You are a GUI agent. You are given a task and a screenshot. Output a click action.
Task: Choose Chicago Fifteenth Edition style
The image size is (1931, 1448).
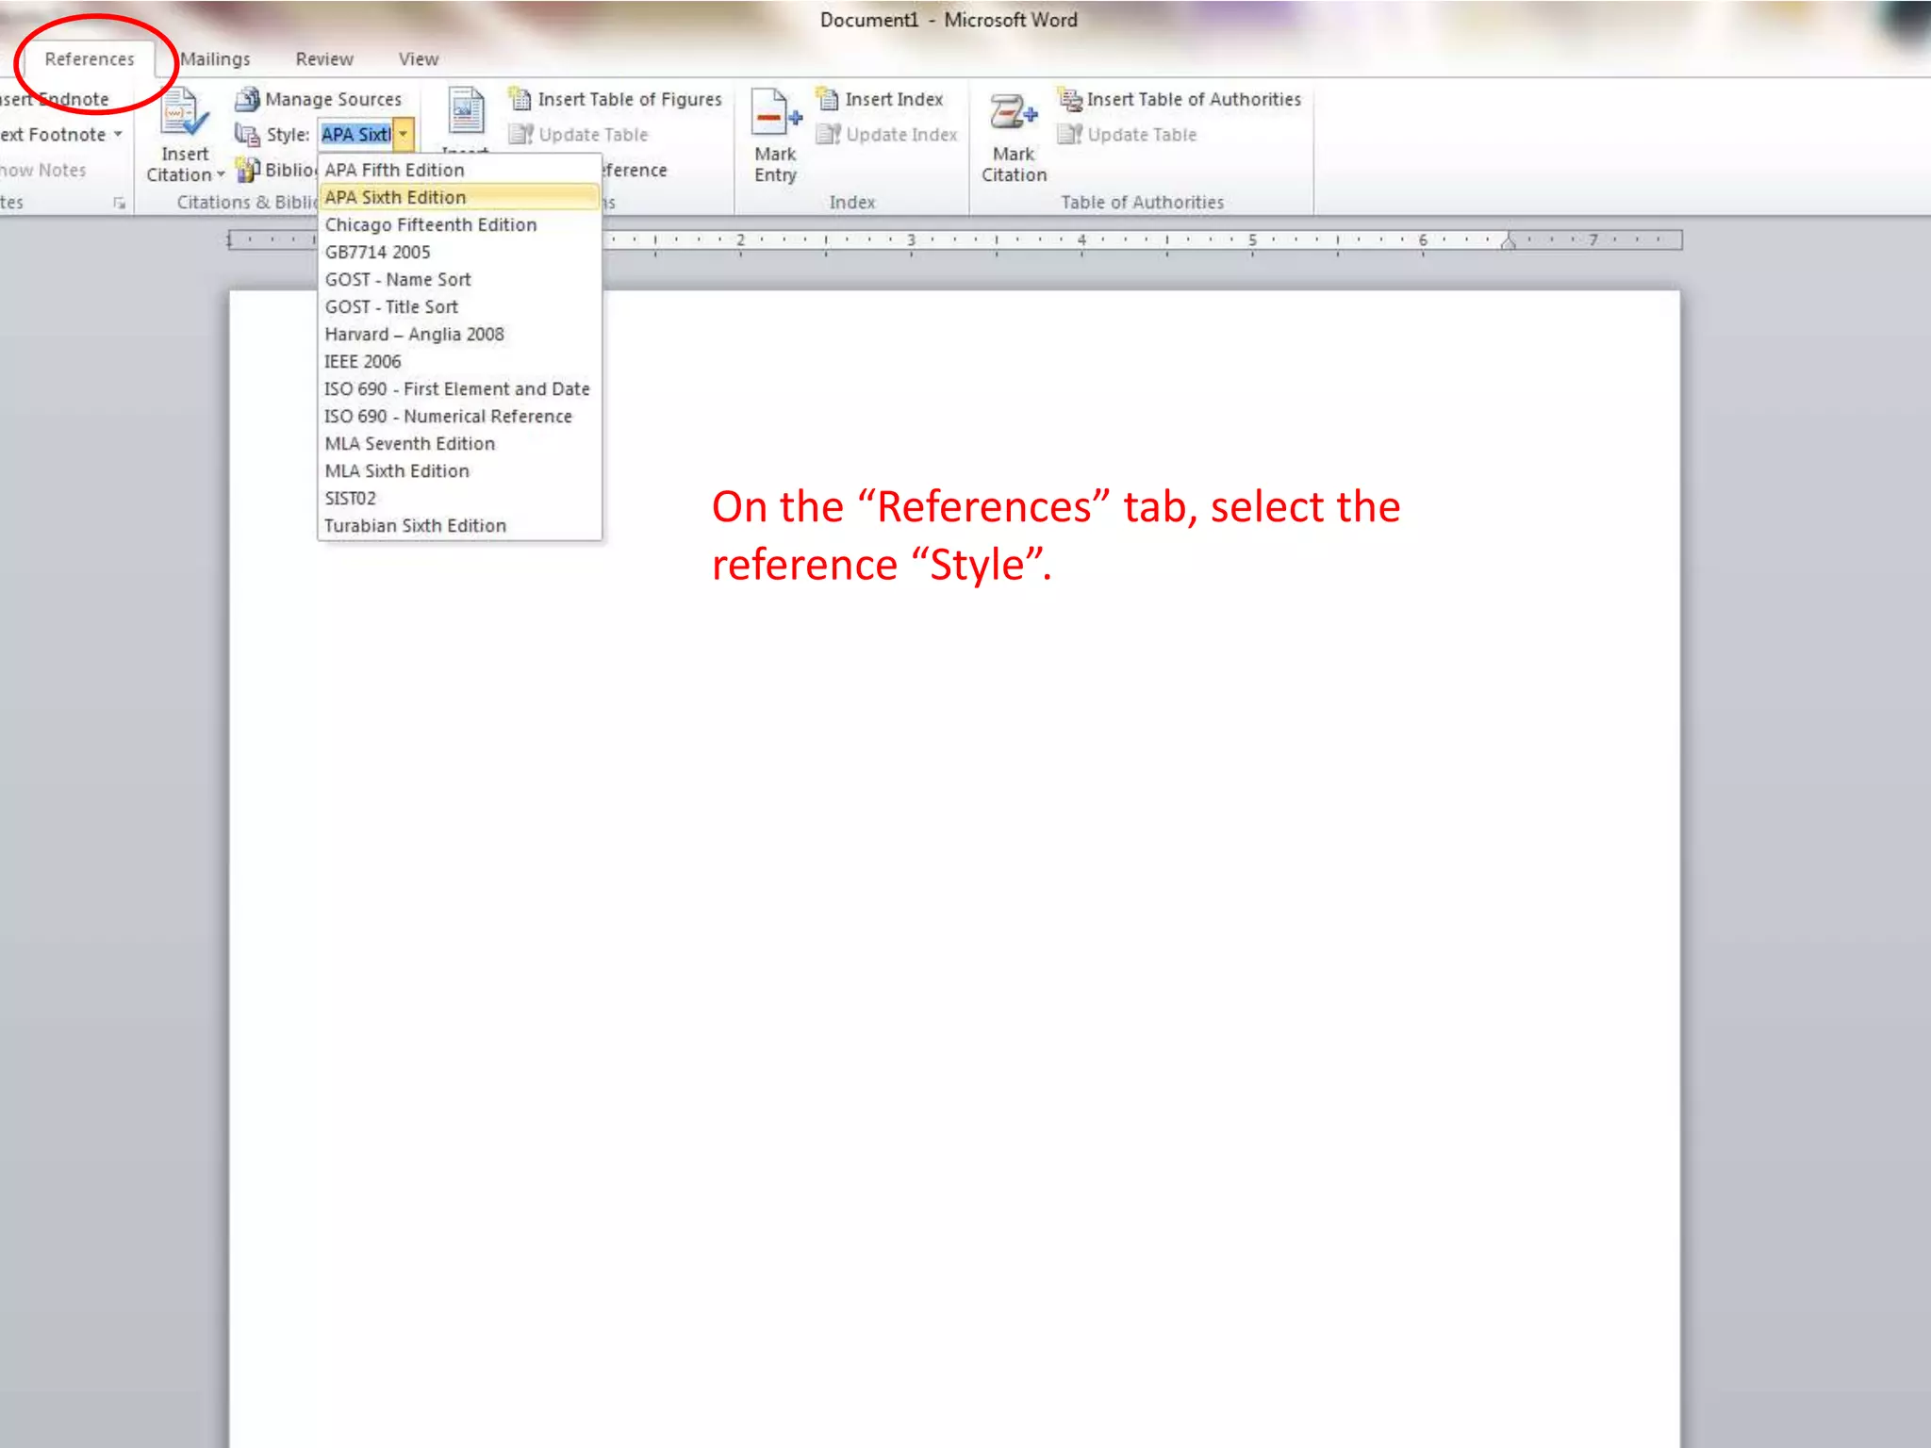click(x=459, y=224)
